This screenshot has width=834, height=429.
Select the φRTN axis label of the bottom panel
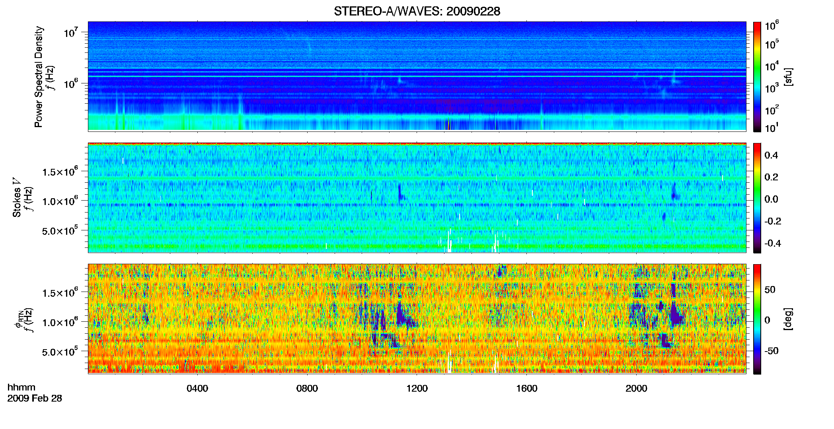point(18,319)
